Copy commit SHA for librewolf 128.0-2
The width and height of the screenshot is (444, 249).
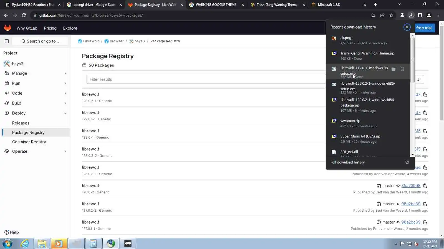coord(425,186)
